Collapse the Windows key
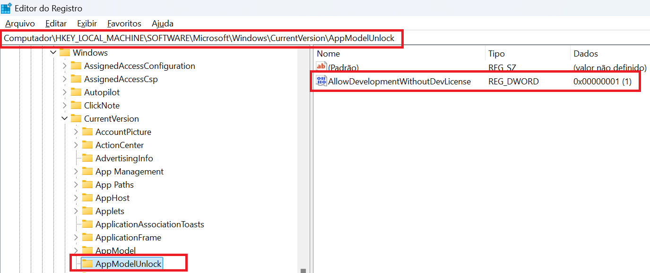Viewport: 650px width, 273px height. coord(53,53)
